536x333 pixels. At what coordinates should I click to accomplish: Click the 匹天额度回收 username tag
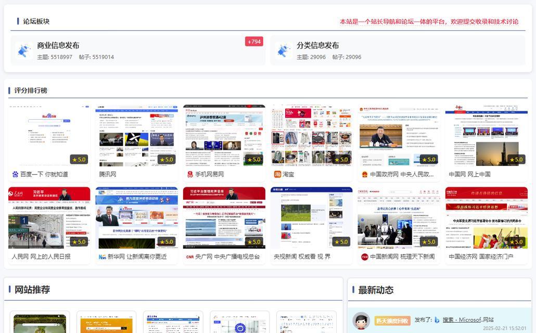tap(392, 321)
